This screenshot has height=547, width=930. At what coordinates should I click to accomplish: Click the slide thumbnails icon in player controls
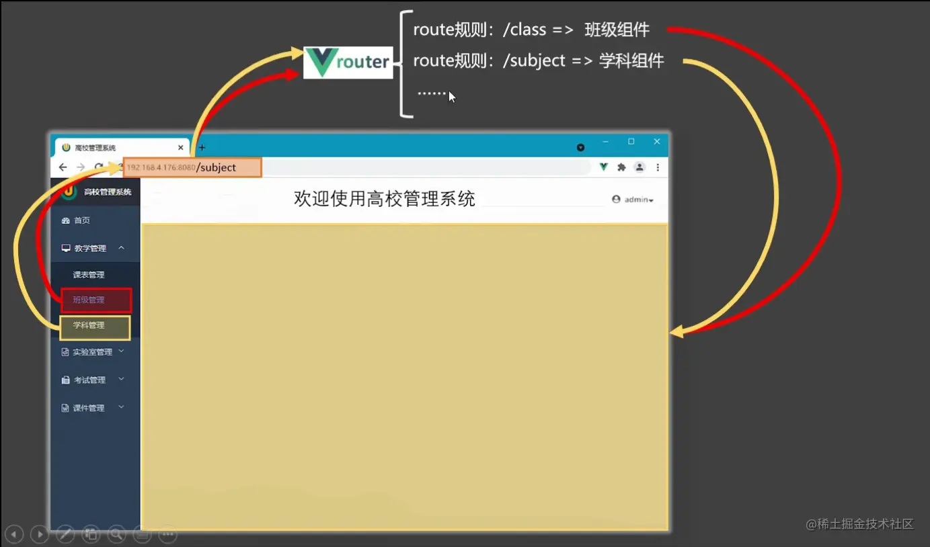[91, 534]
